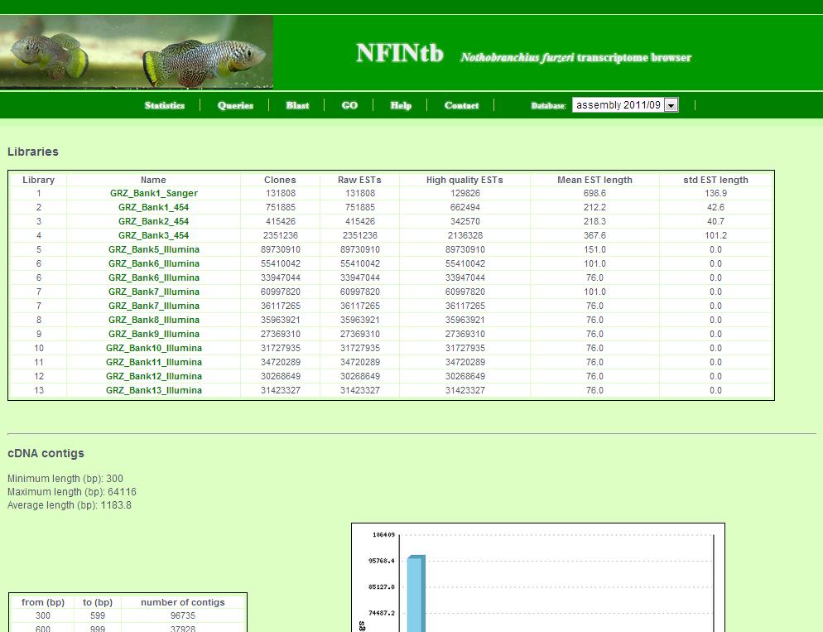Image resolution: width=823 pixels, height=632 pixels.
Task: Click the NFINtb site title
Action: [399, 54]
